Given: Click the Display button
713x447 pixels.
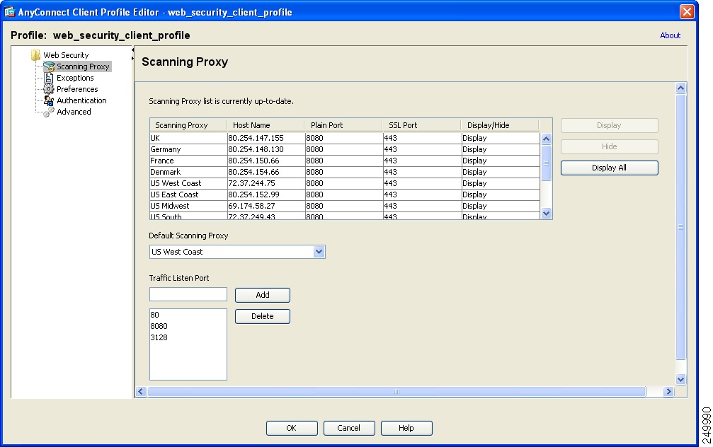Looking at the screenshot, I should coord(610,125).
